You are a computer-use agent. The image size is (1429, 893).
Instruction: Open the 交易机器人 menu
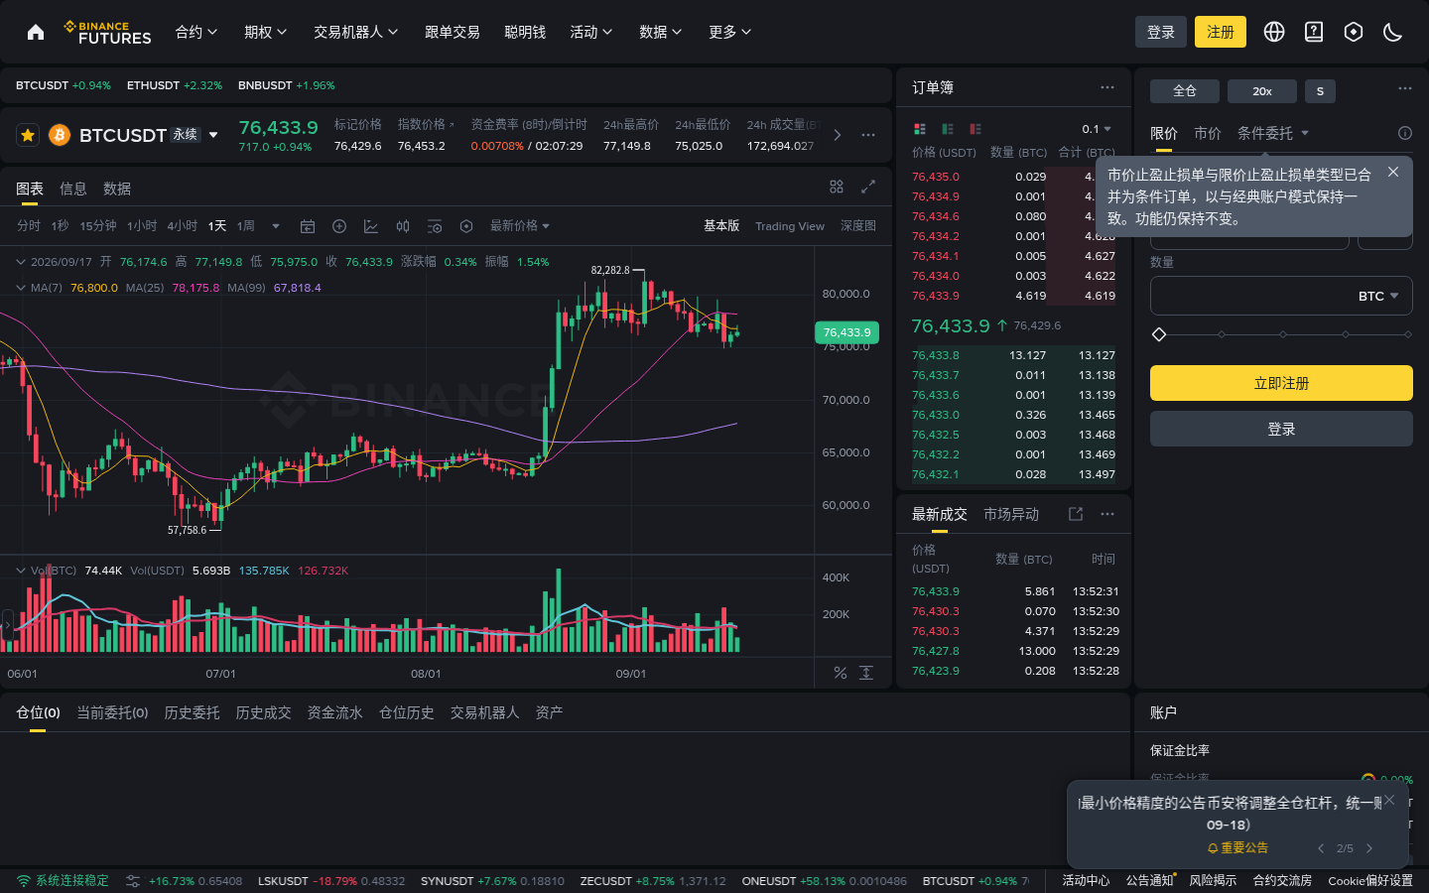(x=356, y=32)
